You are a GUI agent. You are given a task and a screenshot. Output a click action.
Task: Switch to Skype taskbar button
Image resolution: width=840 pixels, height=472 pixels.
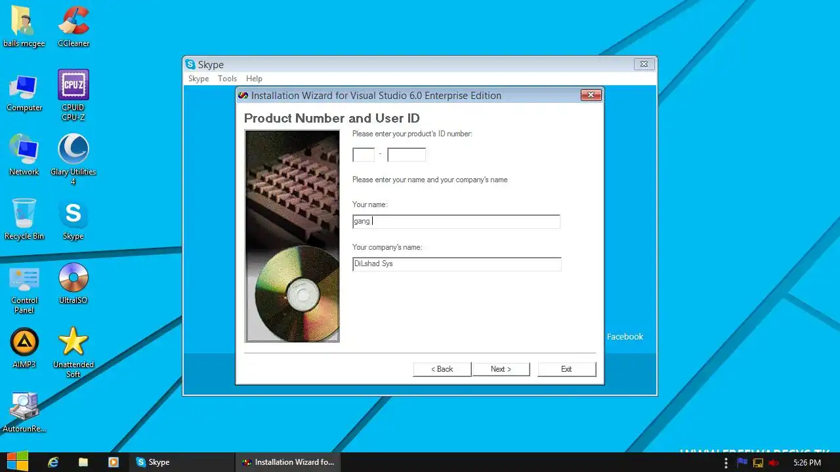tap(180, 462)
